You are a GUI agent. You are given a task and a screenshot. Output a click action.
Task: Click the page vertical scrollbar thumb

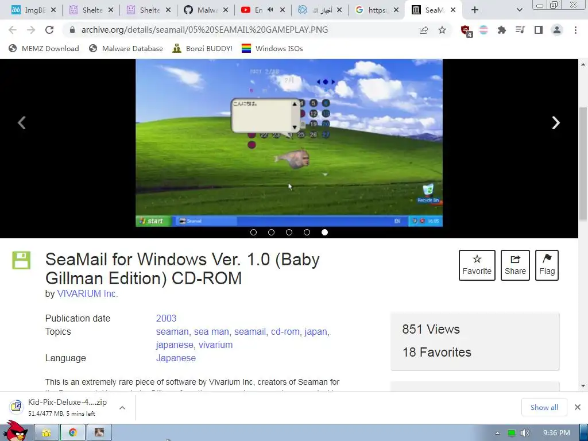point(583,164)
